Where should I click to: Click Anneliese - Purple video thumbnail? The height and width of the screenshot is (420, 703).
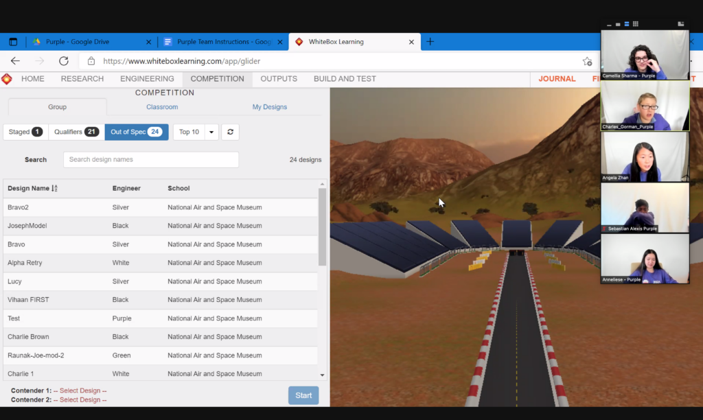point(645,259)
